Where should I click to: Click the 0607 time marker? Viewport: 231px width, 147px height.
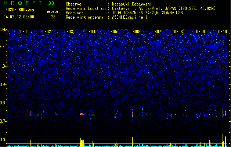click(157, 32)
